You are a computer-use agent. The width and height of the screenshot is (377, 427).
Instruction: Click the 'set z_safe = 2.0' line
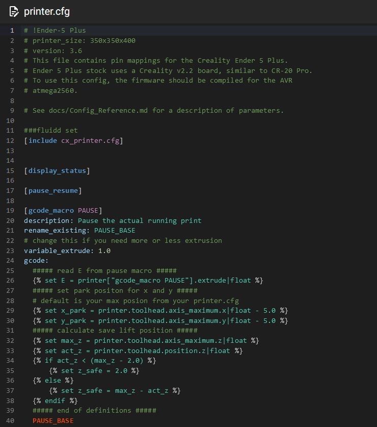(x=94, y=371)
